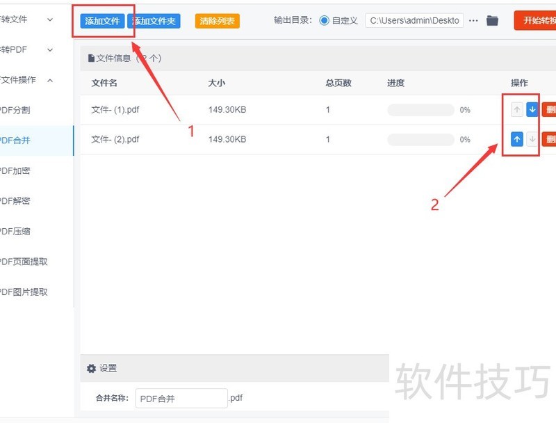Screen dimensions: 556x423
Task: Click the 设置 gear icon
Action: (91, 368)
